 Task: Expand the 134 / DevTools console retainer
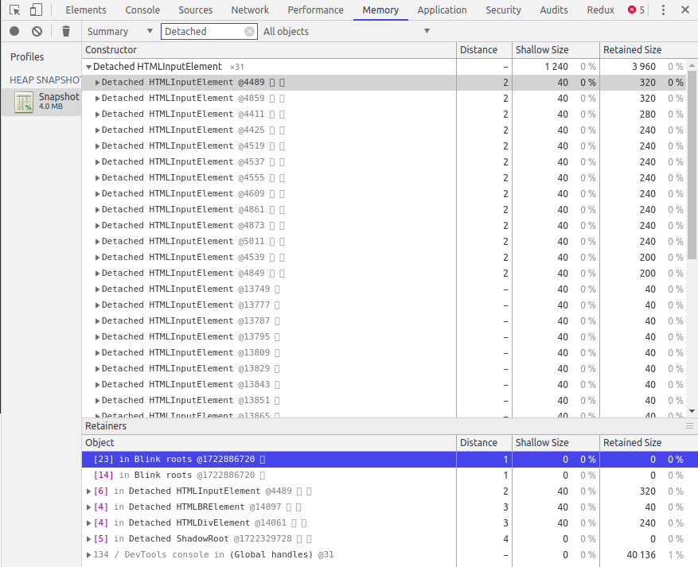coord(88,555)
